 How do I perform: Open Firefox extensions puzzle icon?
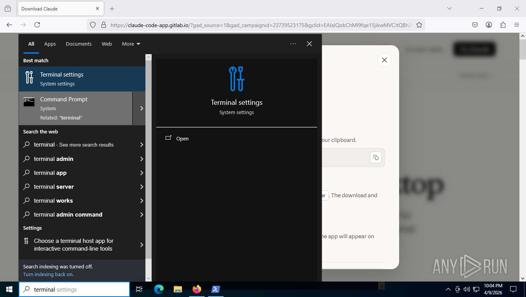[x=503, y=25]
